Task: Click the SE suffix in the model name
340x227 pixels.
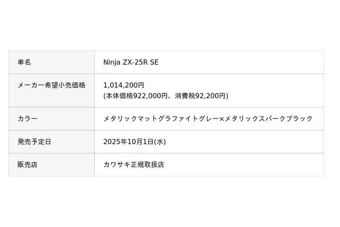Action: 154,62
